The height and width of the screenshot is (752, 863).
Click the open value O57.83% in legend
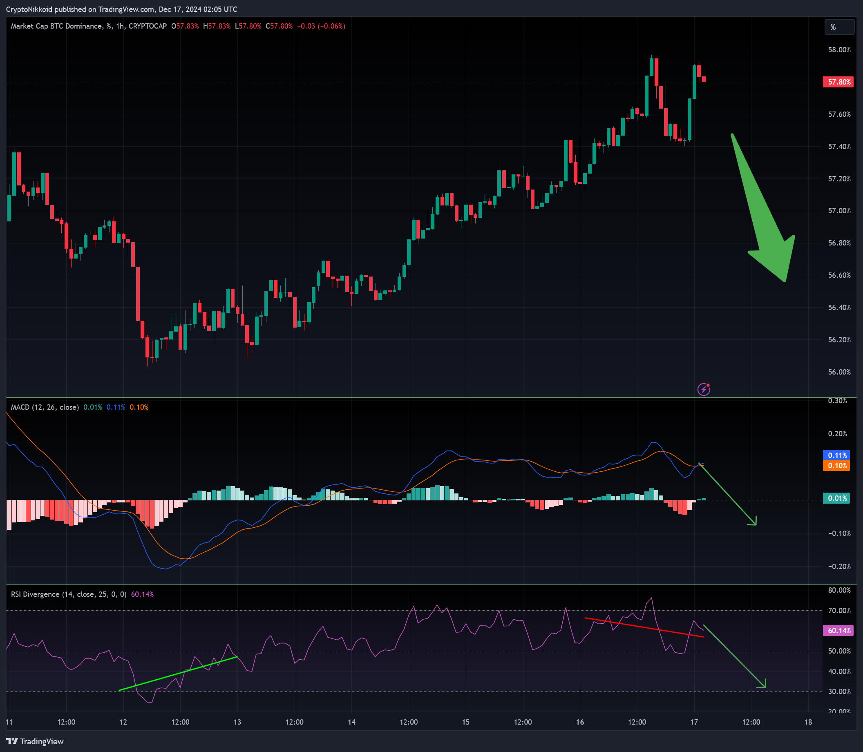point(185,26)
